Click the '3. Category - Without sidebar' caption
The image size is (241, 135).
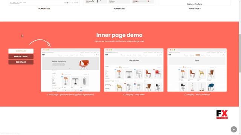pyautogui.click(x=197, y=94)
